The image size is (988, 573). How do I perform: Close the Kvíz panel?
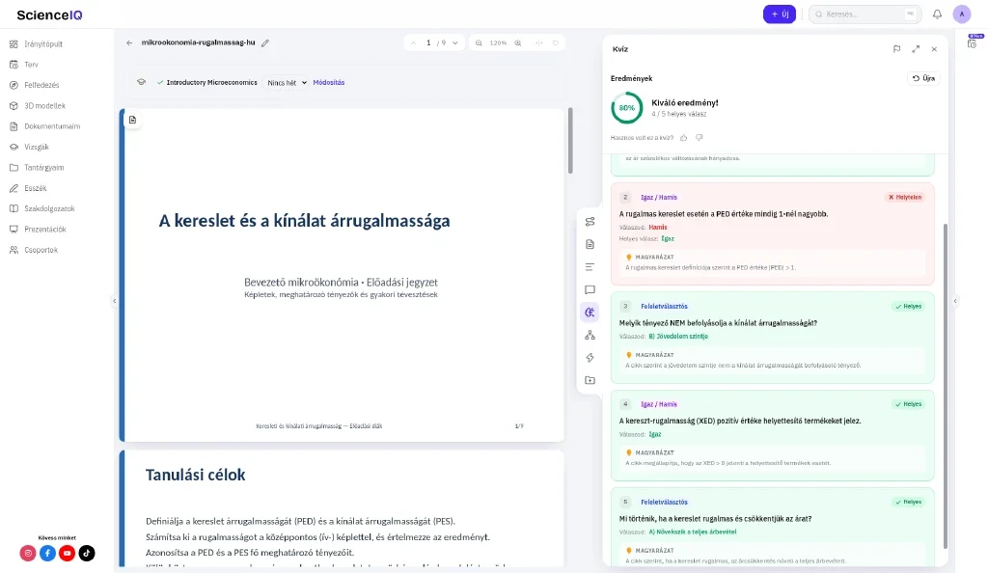pyautogui.click(x=934, y=48)
